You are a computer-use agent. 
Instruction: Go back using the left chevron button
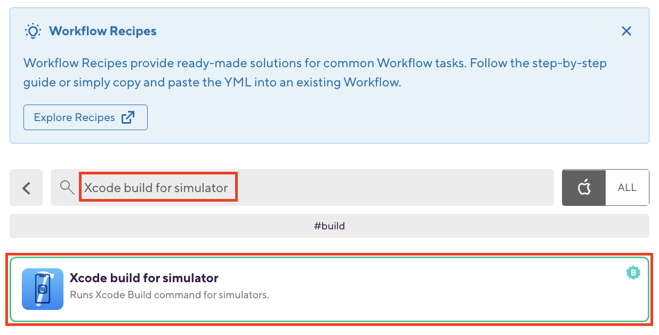click(26, 188)
